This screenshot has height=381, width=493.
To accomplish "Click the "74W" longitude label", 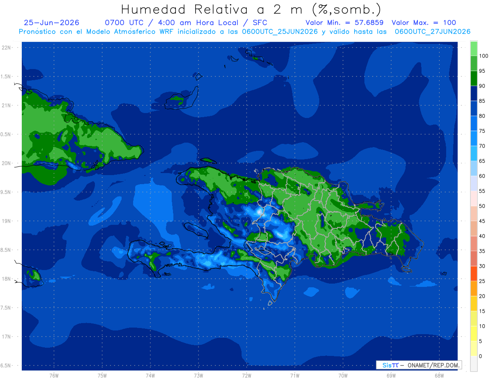I will coord(150,376).
